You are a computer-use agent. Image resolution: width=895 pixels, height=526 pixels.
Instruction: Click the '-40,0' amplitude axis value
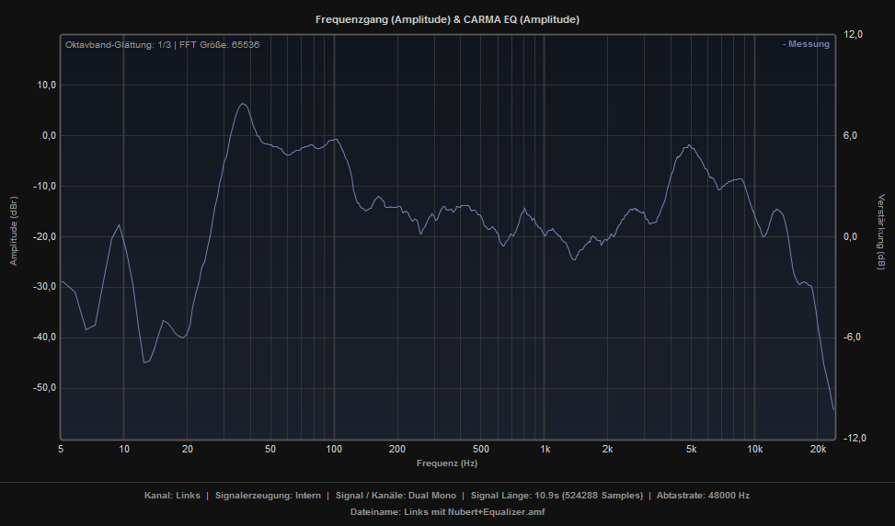[44, 337]
